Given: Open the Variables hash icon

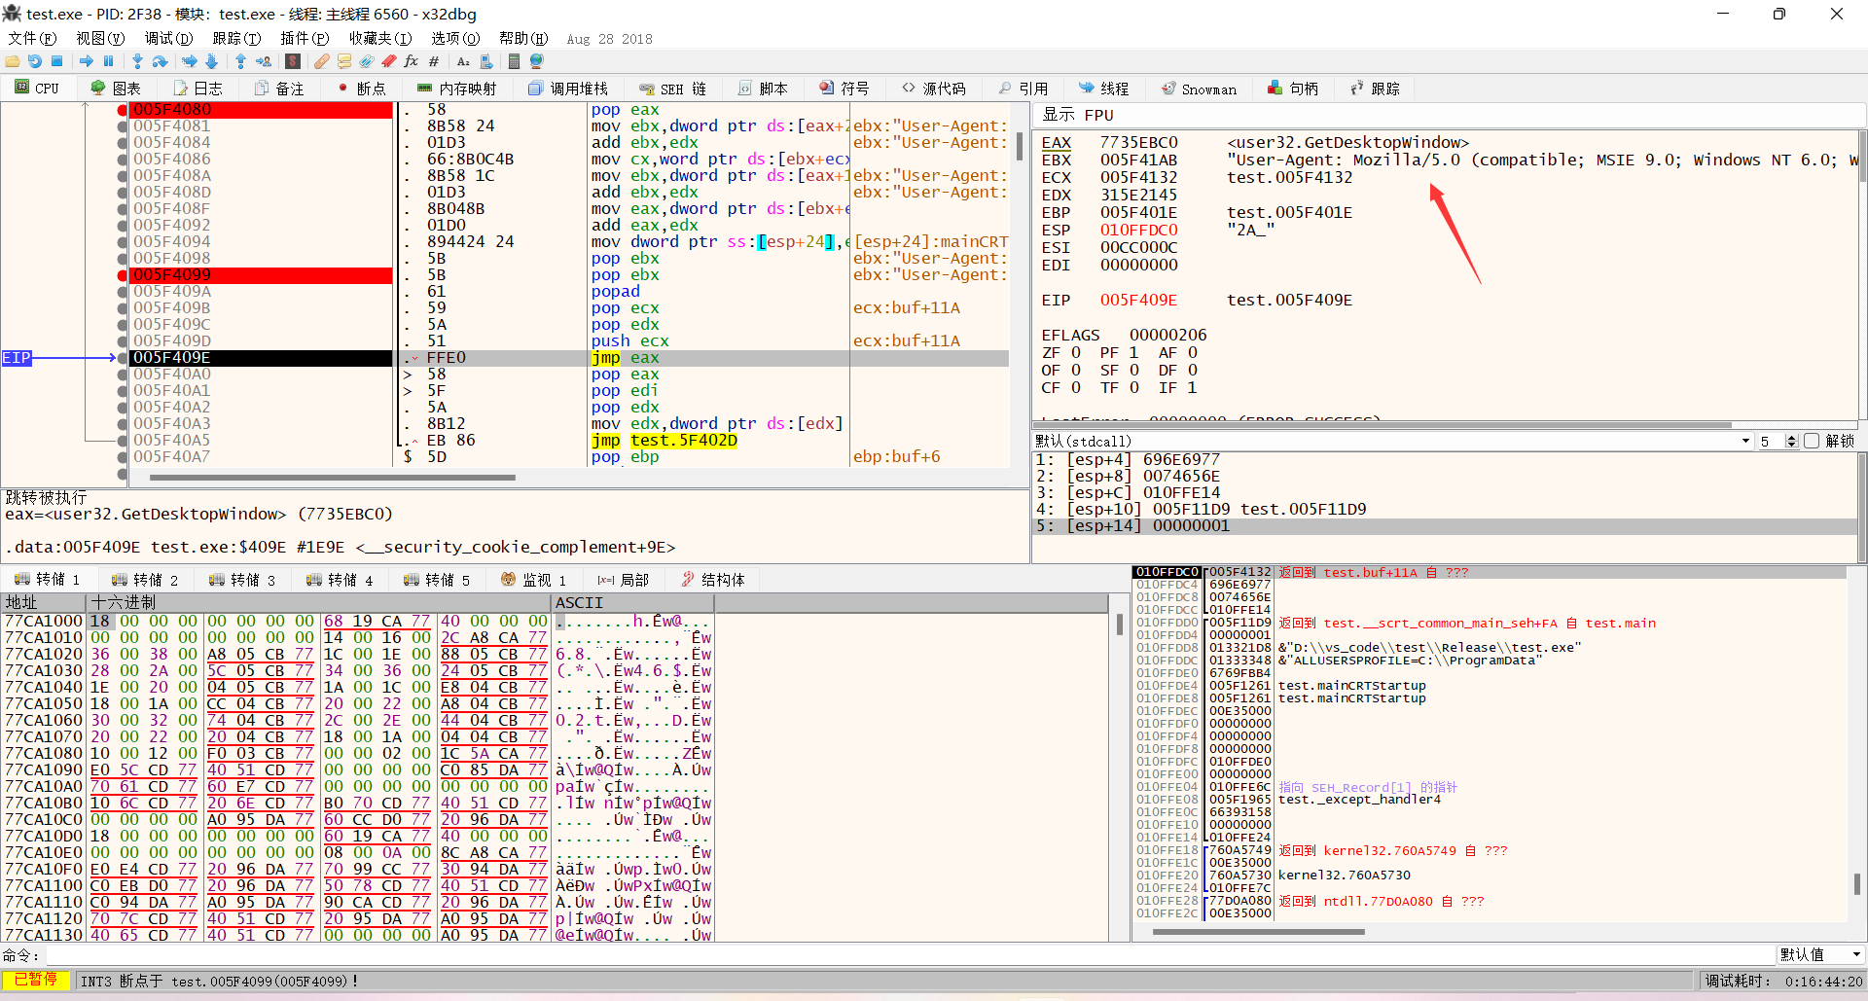Looking at the screenshot, I should (433, 61).
